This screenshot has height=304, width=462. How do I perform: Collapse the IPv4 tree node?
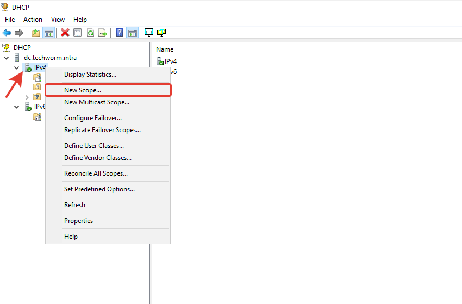(x=17, y=67)
